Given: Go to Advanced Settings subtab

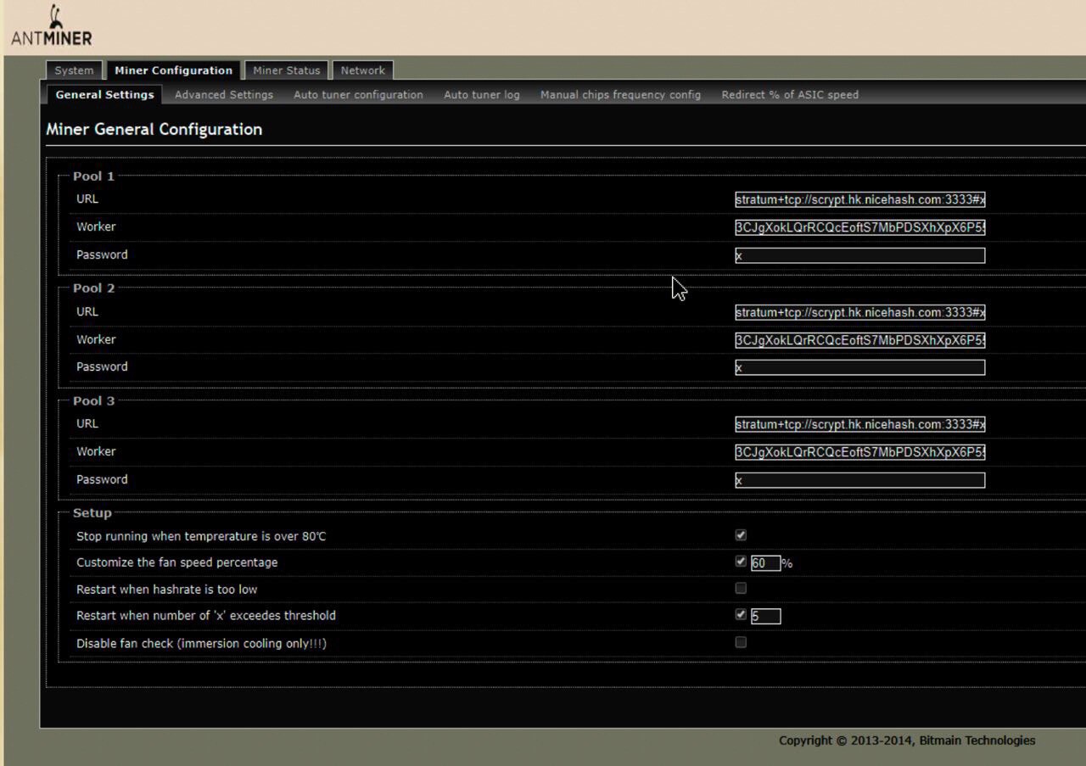Looking at the screenshot, I should click(x=224, y=95).
